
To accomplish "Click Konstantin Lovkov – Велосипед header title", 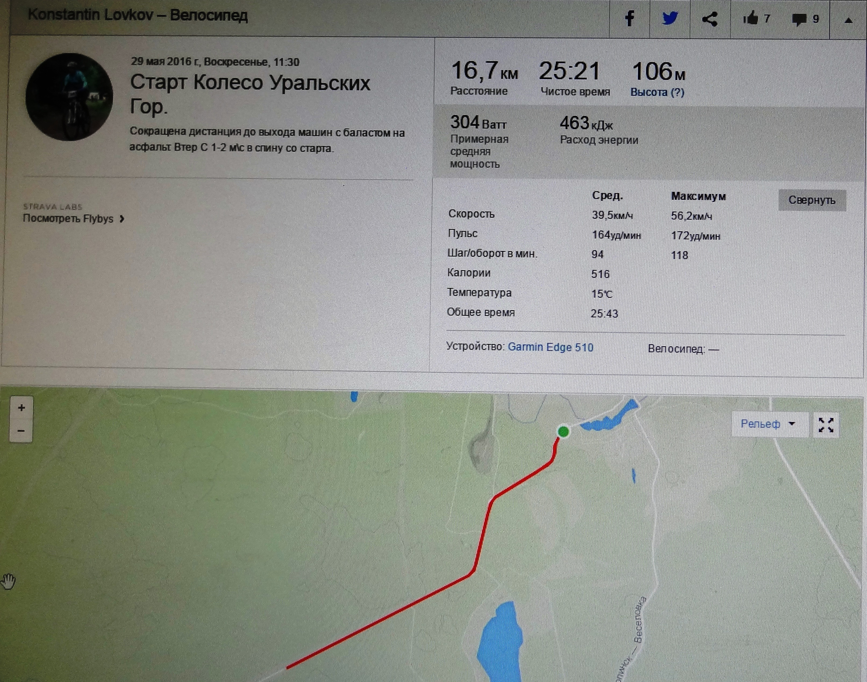I will 138,15.
